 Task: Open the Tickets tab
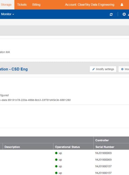(x=22, y=5)
